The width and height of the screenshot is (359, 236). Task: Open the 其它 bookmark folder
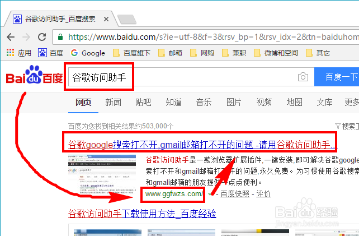[x=318, y=53]
